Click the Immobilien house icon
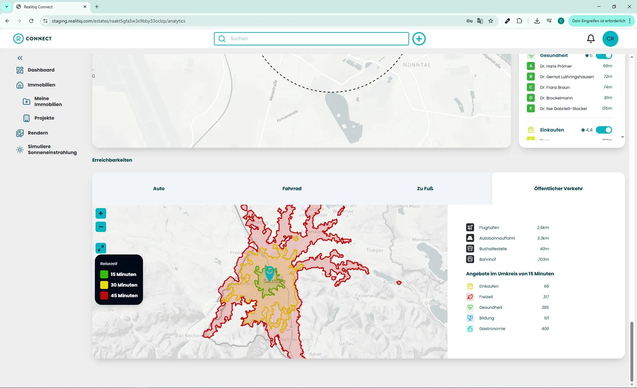The width and height of the screenshot is (637, 388). tap(20, 85)
